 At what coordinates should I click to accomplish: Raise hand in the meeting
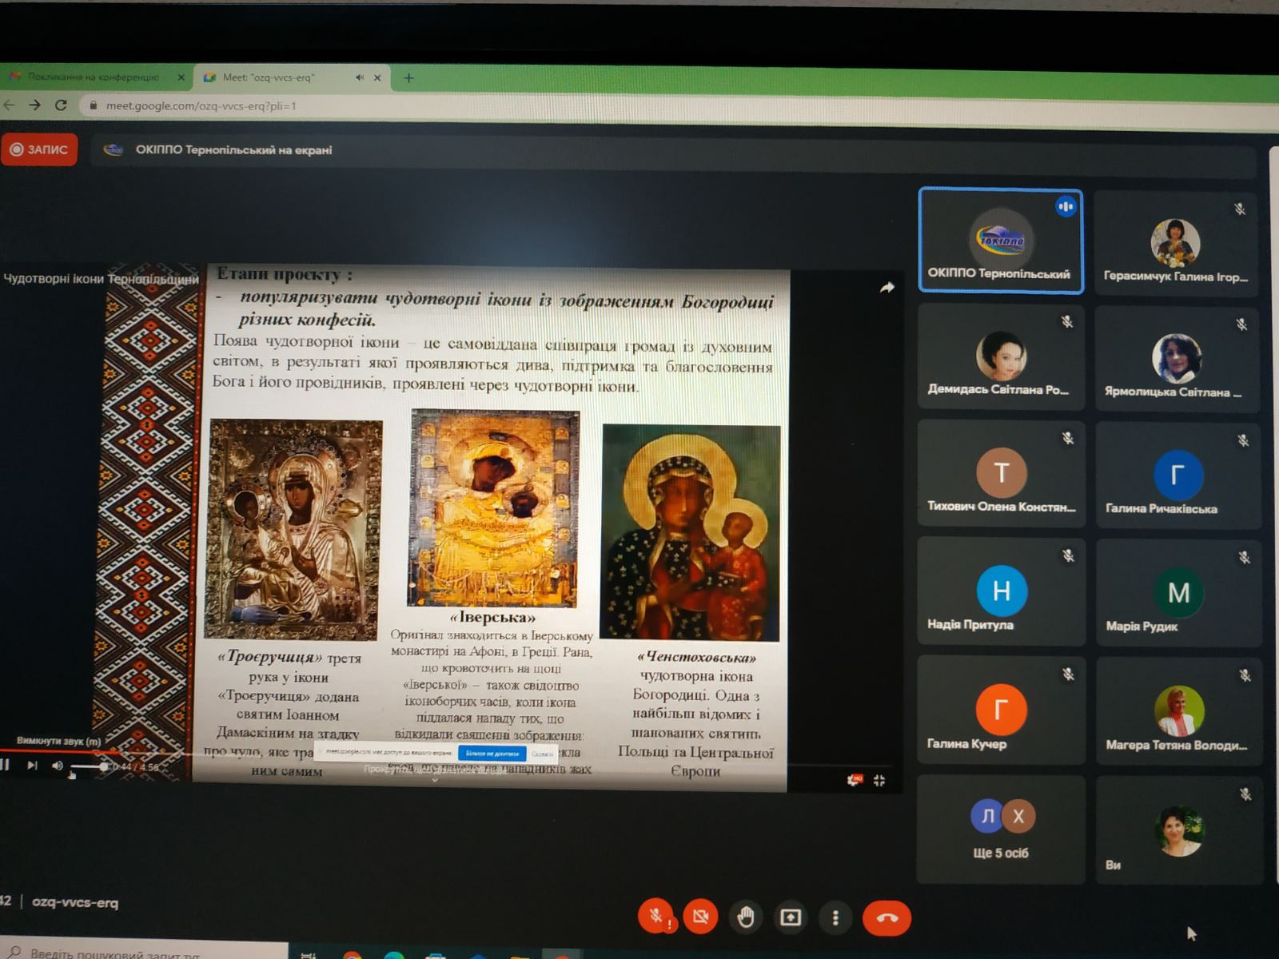(x=746, y=917)
